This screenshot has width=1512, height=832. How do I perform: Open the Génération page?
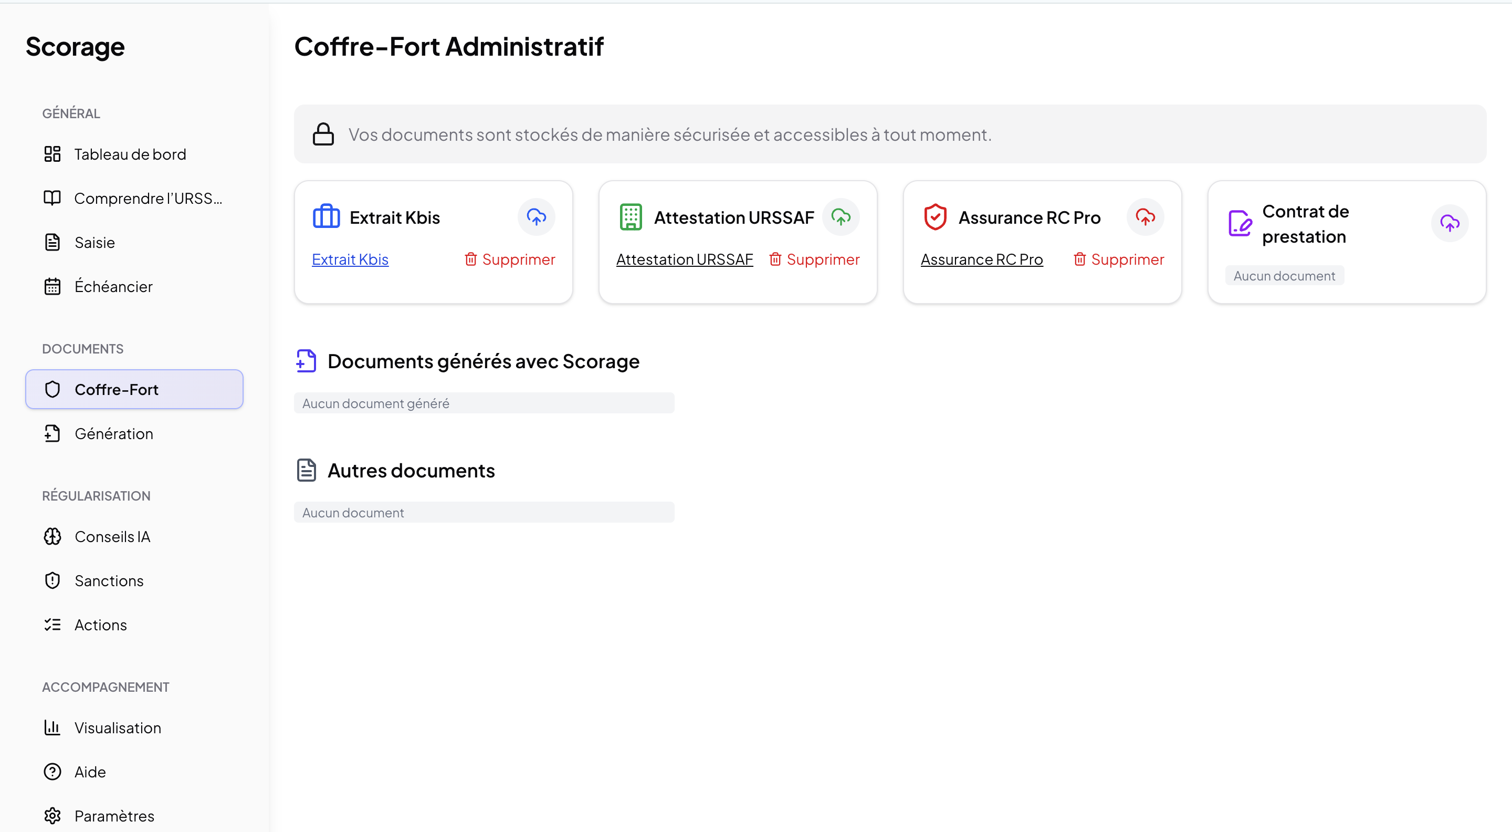[x=113, y=433]
